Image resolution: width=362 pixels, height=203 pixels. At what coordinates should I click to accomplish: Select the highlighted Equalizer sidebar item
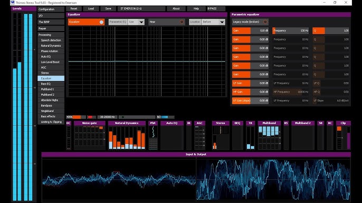(51, 78)
